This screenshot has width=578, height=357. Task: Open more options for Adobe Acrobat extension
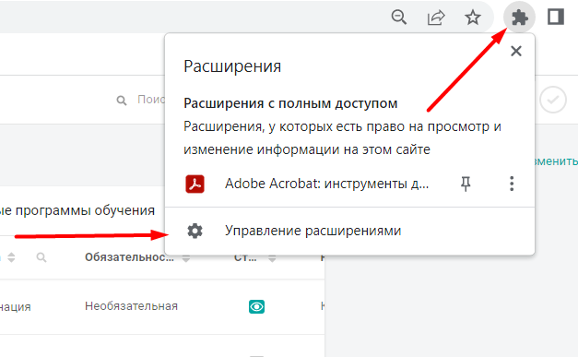[512, 184]
